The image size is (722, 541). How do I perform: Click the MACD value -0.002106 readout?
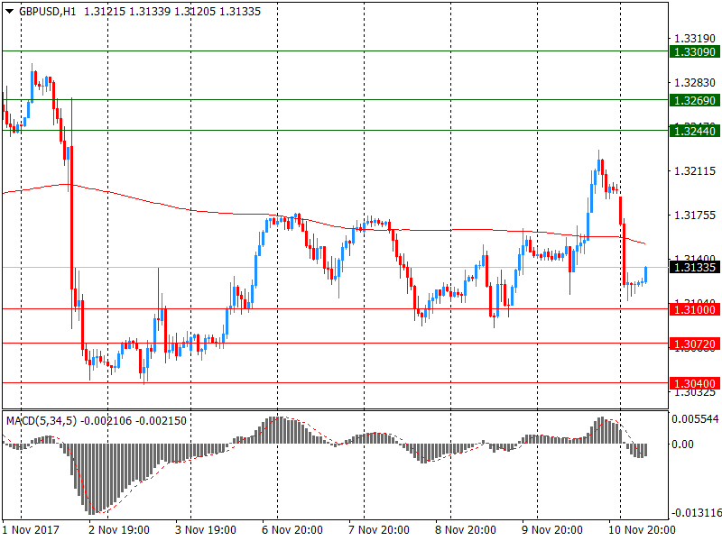pos(106,421)
